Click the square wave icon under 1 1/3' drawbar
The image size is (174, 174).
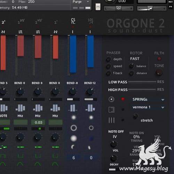click(x=38, y=32)
